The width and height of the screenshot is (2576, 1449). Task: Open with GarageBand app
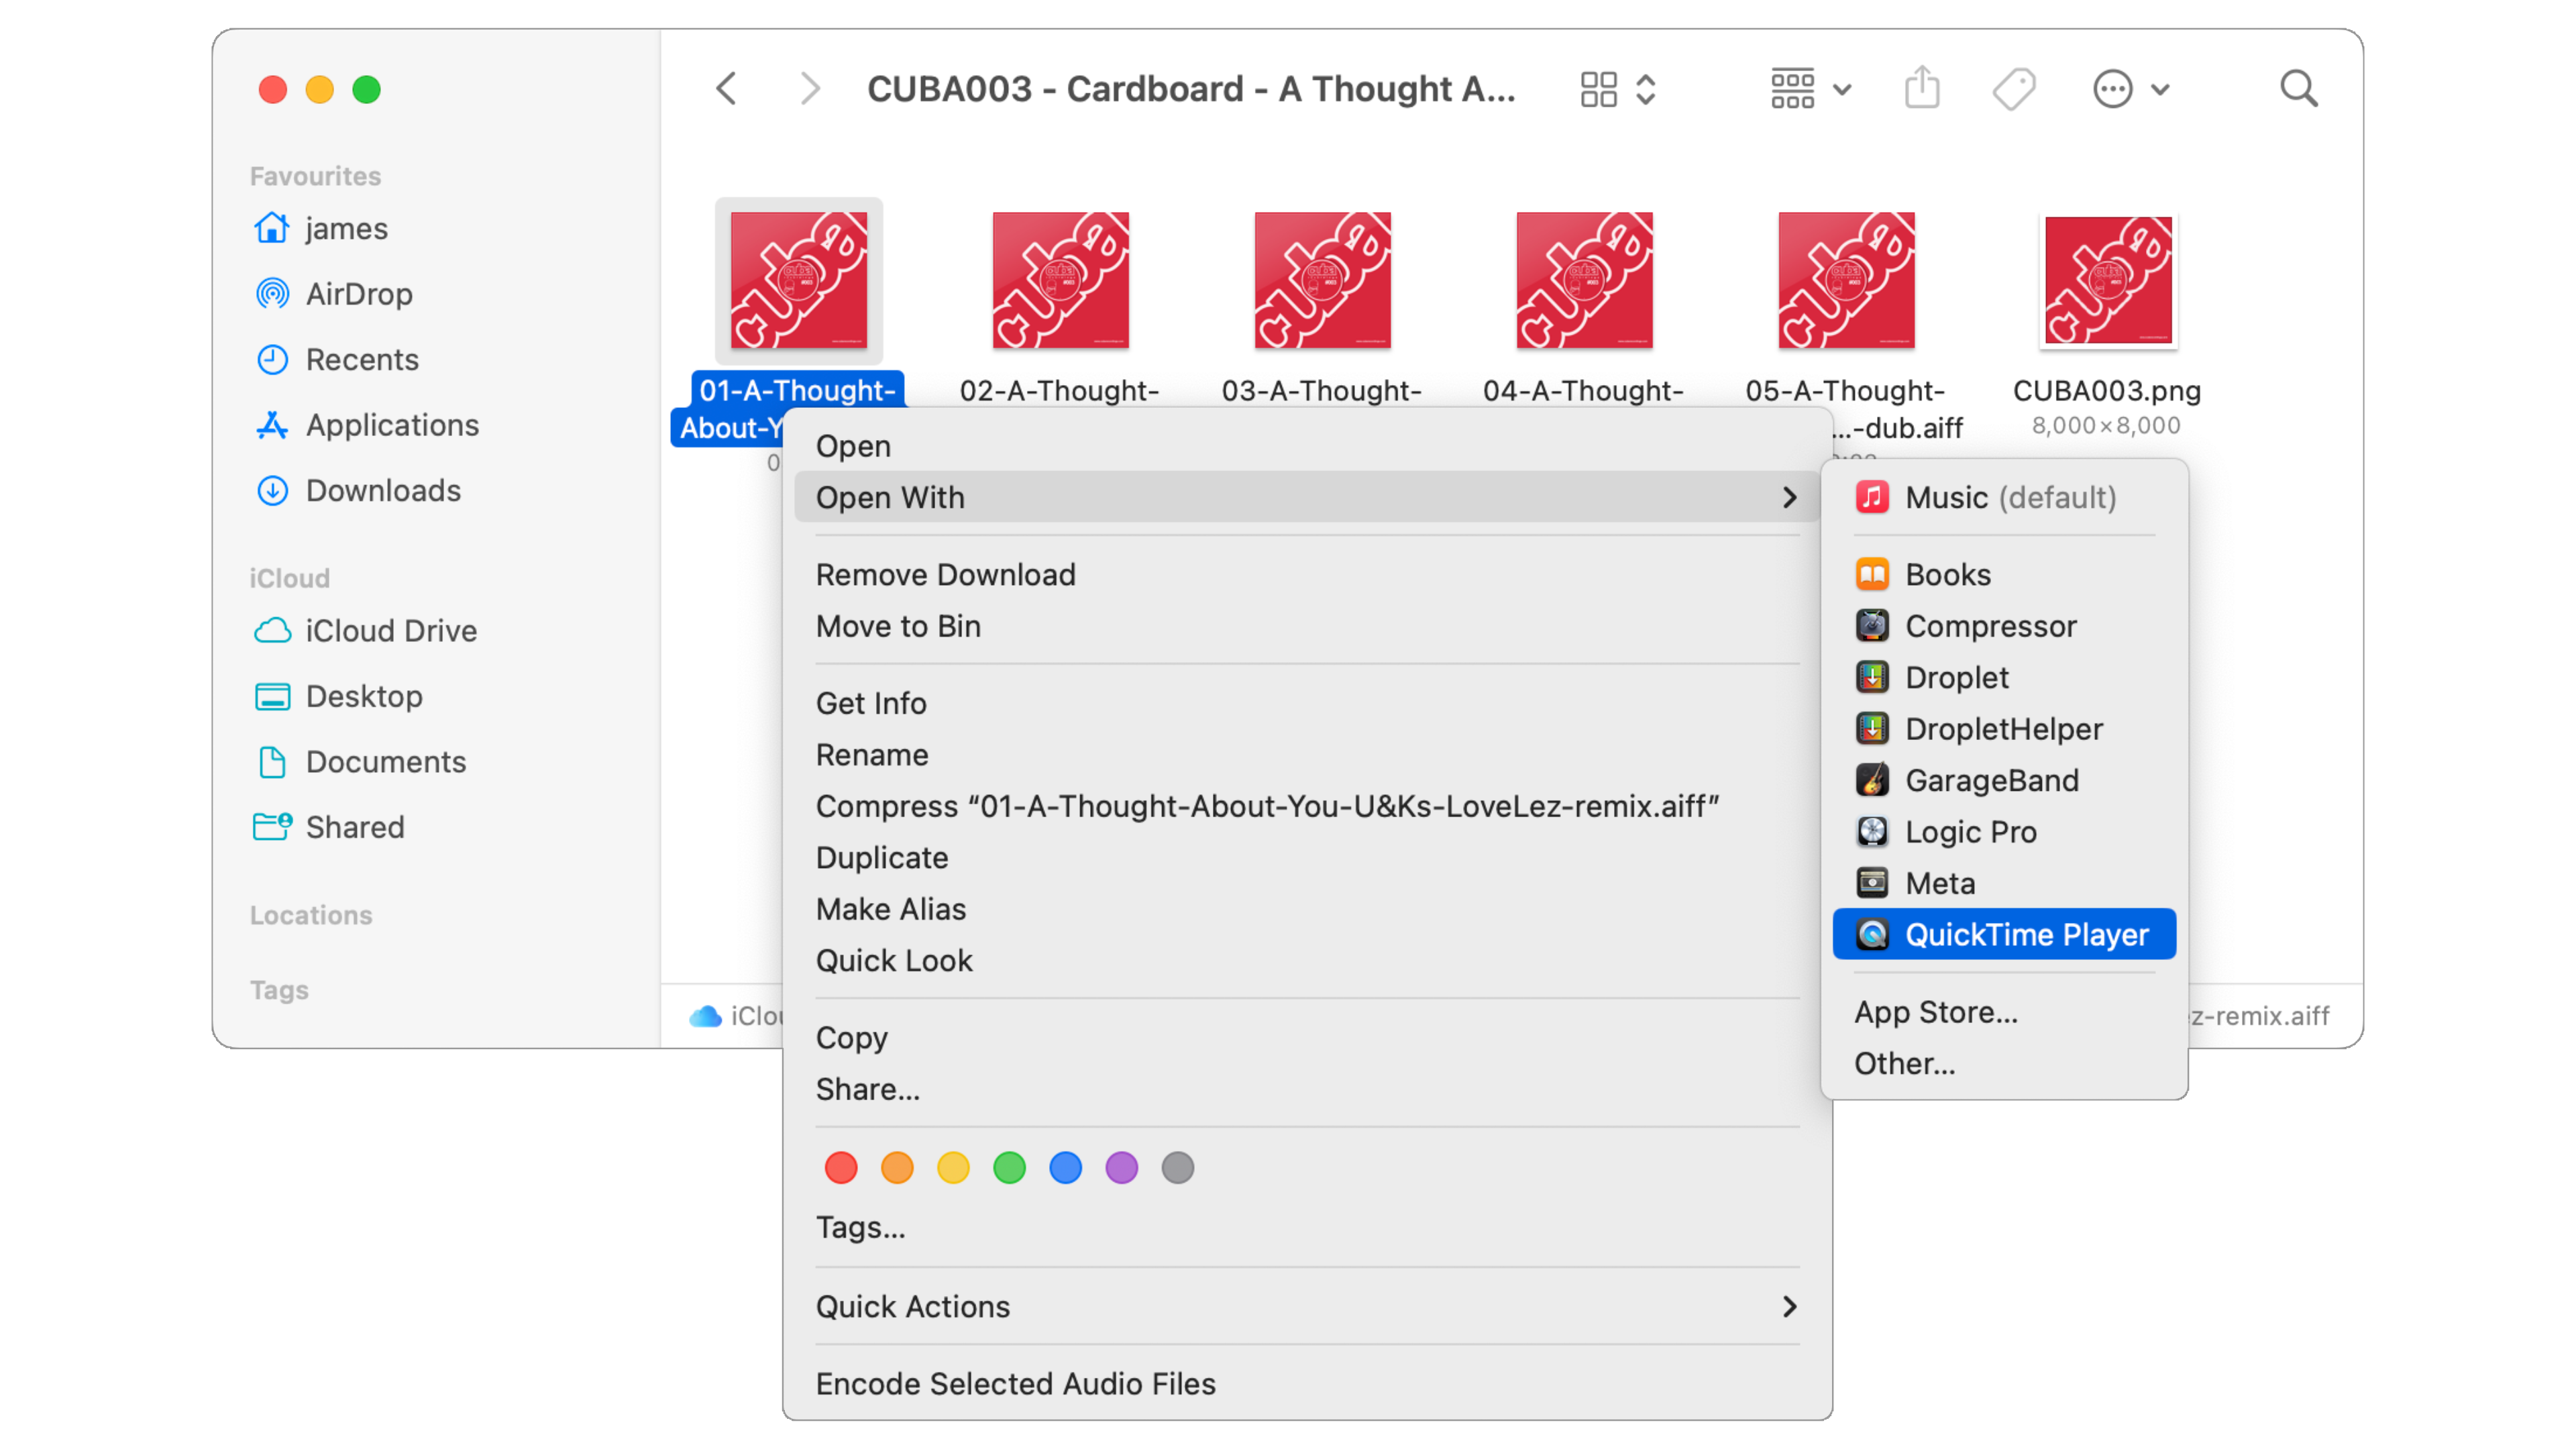point(2004,781)
